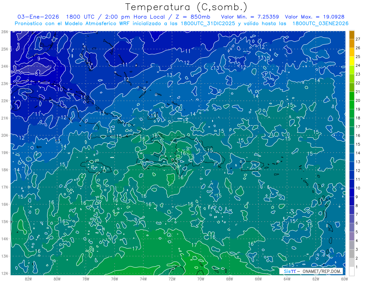Click the yellow swatch in the color legend
Screen dimensions: 366x283
[x=352, y=61]
